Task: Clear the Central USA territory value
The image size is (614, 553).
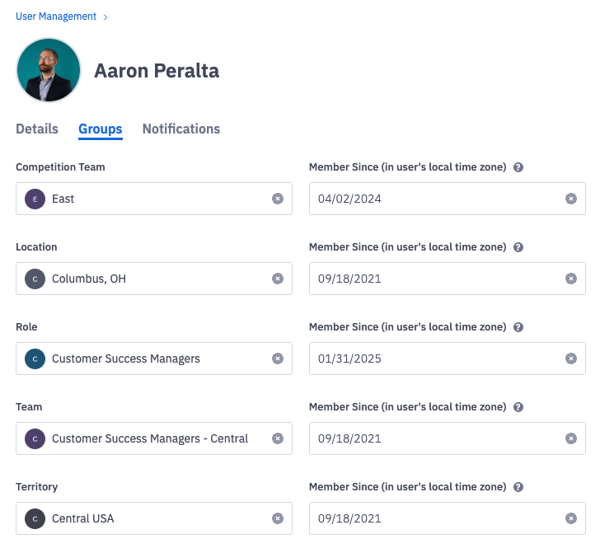Action: click(278, 518)
